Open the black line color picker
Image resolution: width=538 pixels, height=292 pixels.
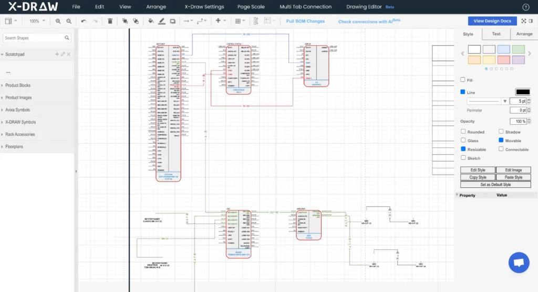523,92
